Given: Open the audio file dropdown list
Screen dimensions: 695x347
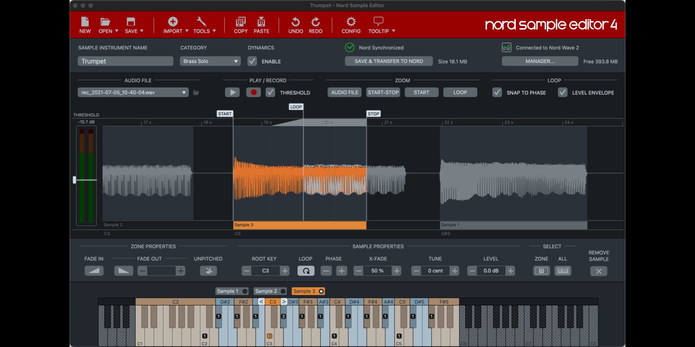Looking at the screenshot, I should (x=133, y=93).
